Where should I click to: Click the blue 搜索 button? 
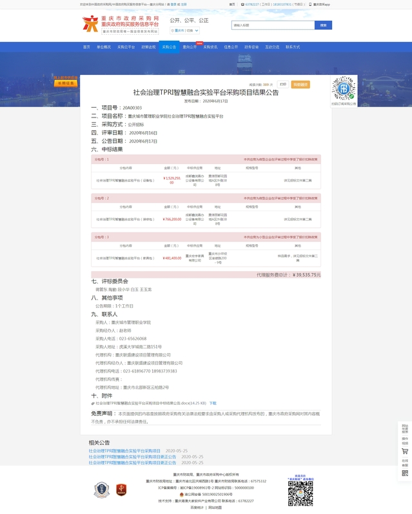(x=323, y=25)
